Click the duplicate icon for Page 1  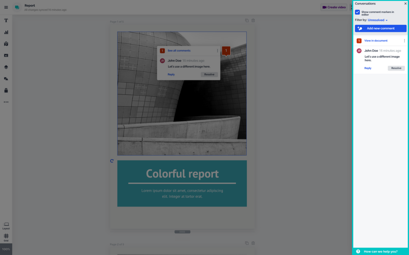click(247, 21)
